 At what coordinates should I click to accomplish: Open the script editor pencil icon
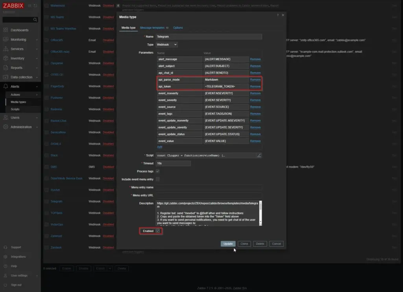pos(259,155)
